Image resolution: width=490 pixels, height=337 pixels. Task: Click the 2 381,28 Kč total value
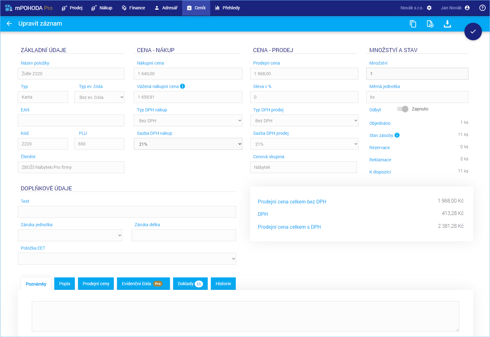pyautogui.click(x=451, y=226)
